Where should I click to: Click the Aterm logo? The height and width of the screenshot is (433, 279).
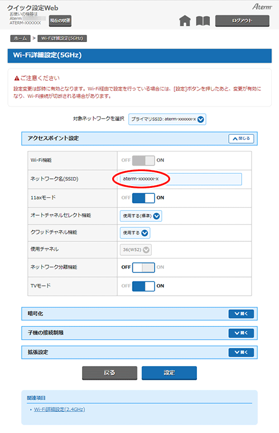(262, 7)
